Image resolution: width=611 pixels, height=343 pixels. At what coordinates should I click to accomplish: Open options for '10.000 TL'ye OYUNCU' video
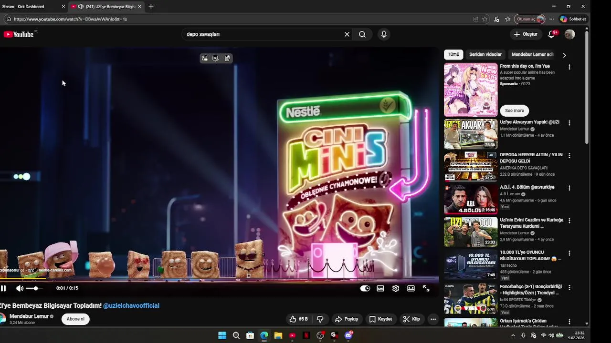(569, 253)
